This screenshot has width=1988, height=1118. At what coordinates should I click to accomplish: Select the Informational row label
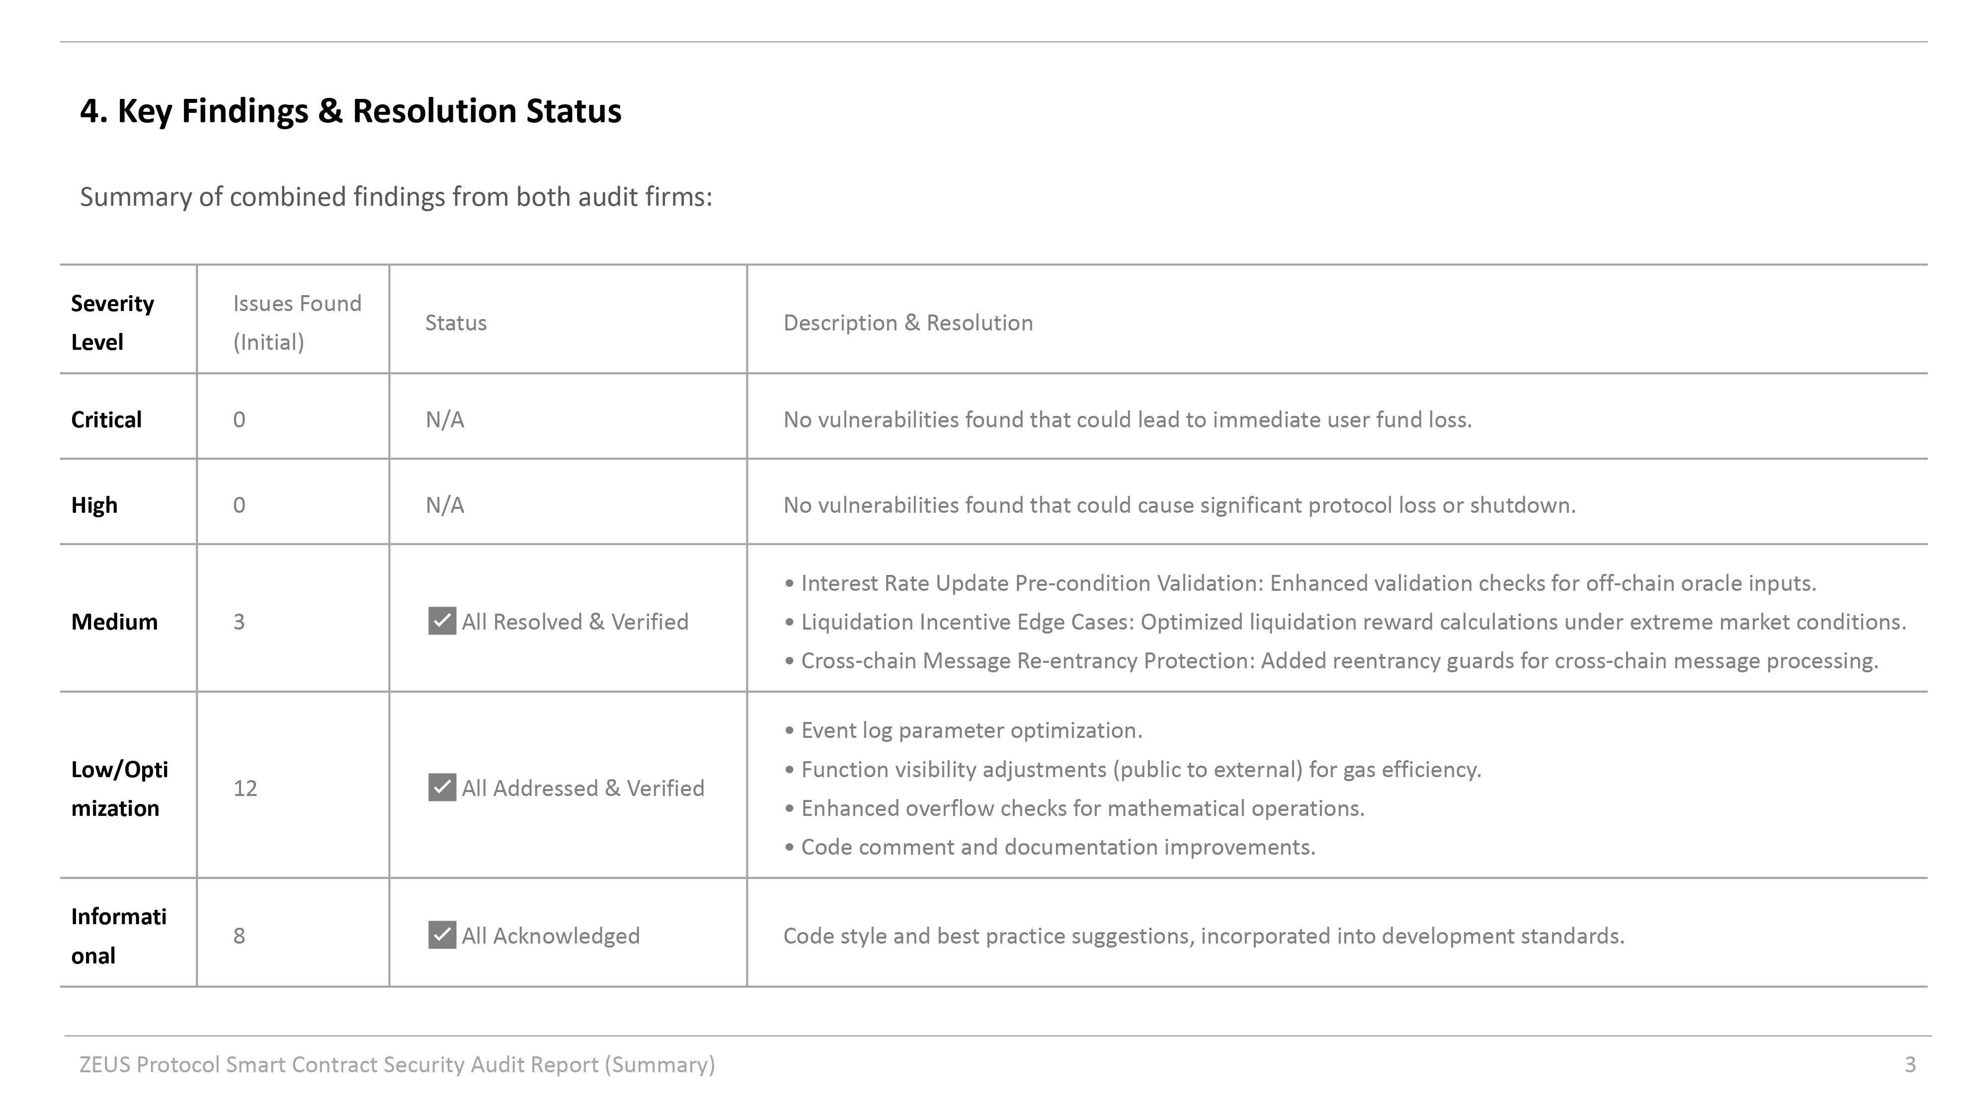tap(118, 936)
